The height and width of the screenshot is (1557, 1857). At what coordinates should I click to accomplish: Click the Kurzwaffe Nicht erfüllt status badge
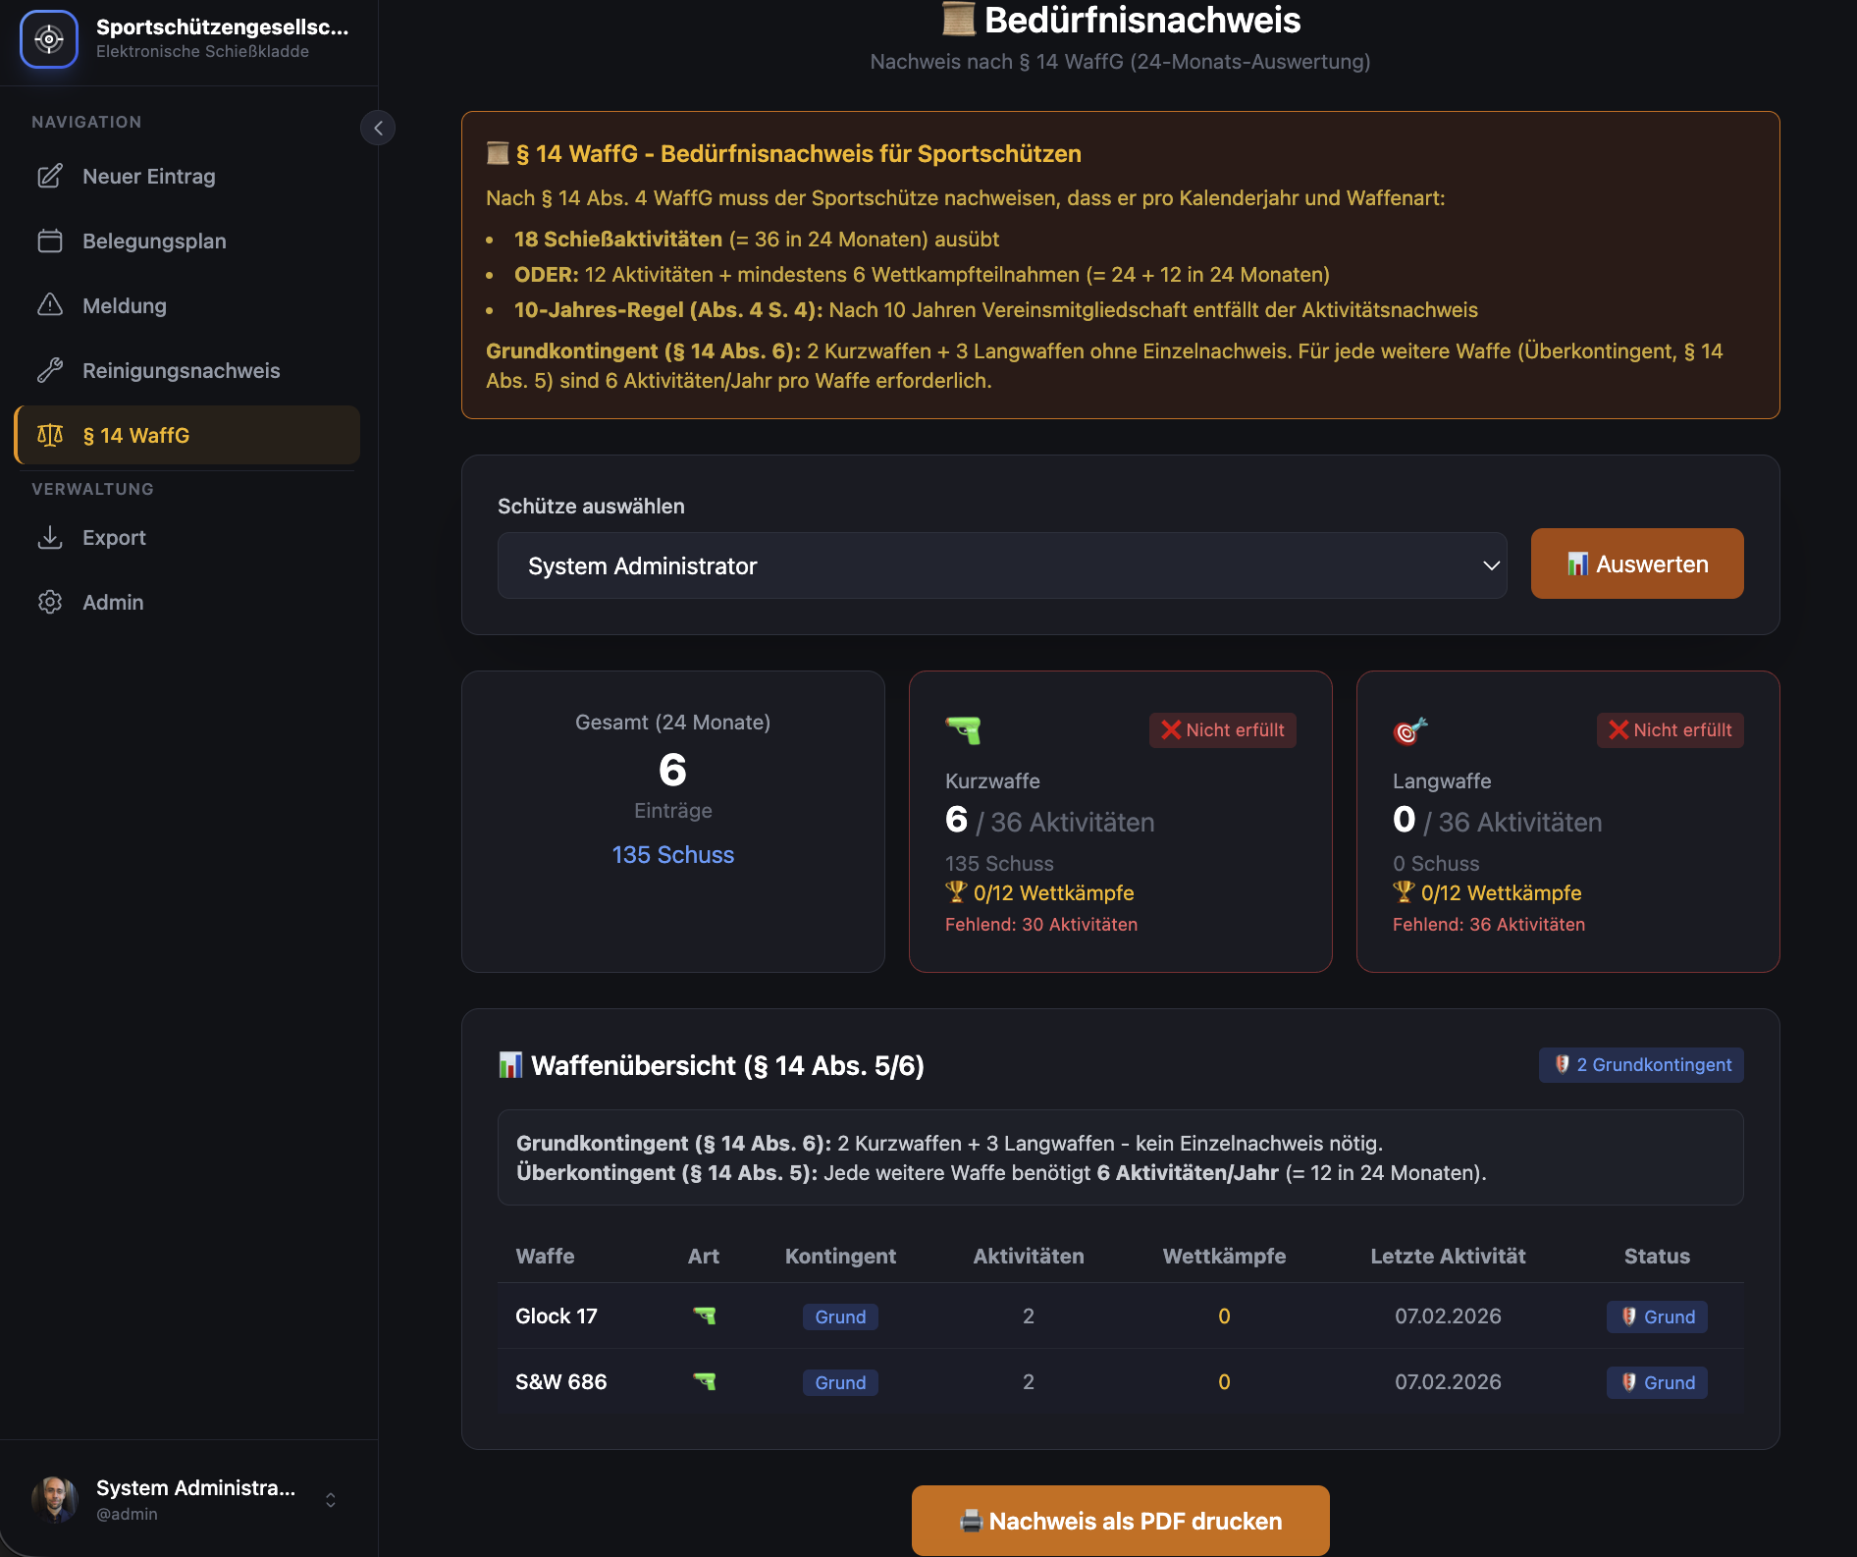tap(1222, 730)
